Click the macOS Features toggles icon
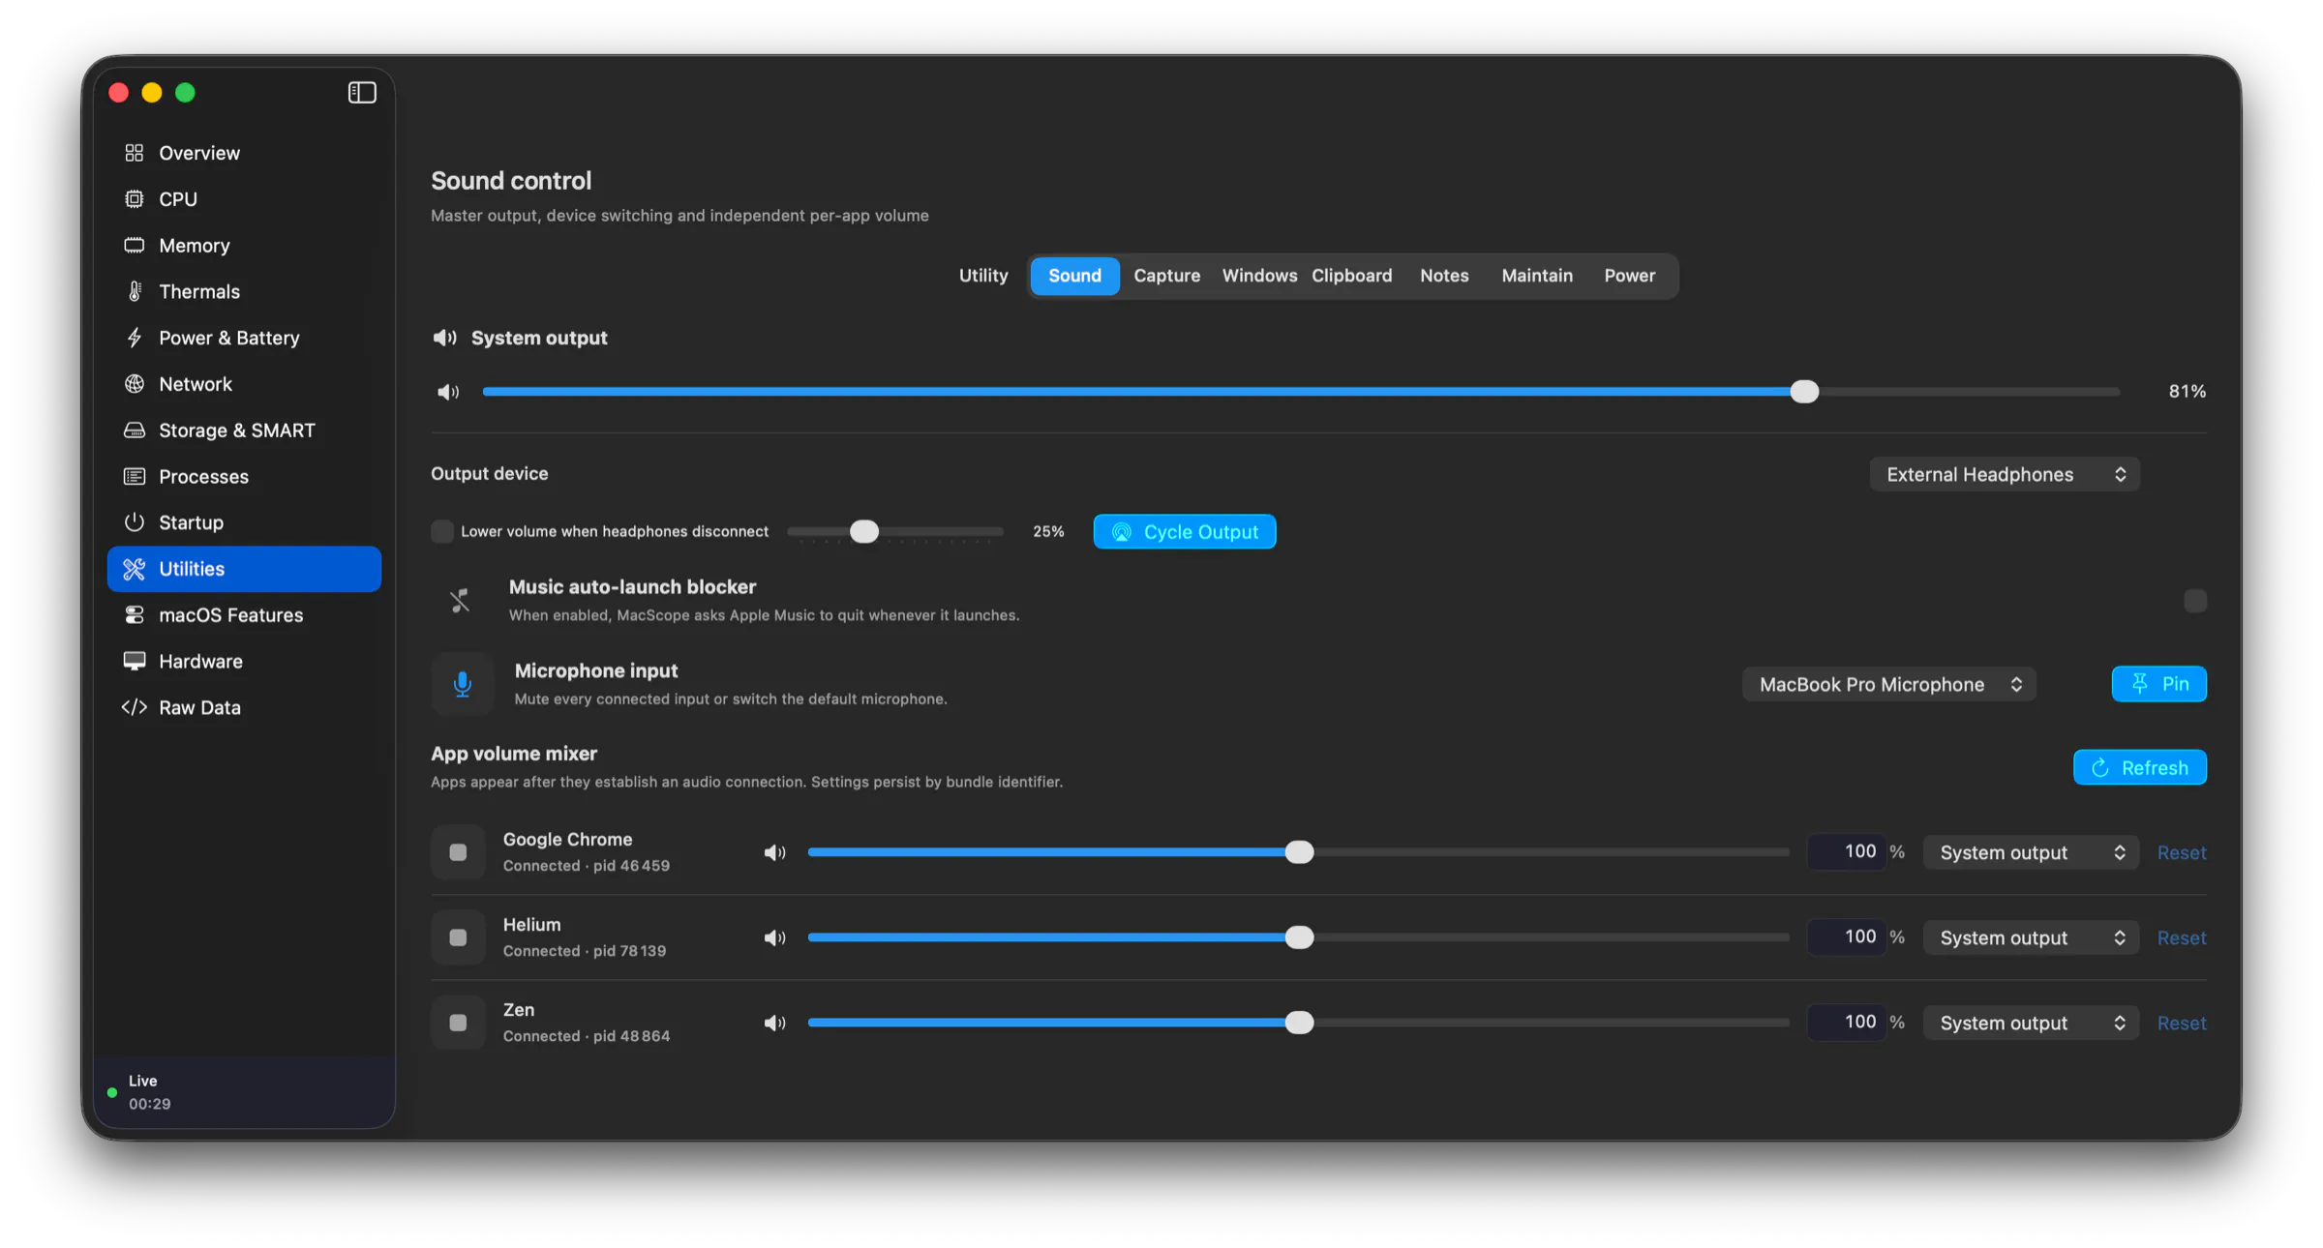Screen dimensions: 2323x1248 [135, 615]
